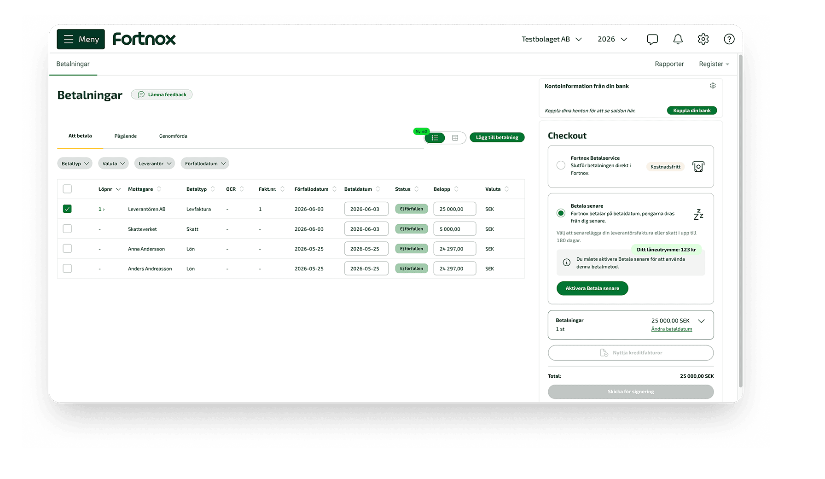Screen dimensions: 825x479
Task: Sort by Betaldatum column arrows
Action: (x=378, y=189)
